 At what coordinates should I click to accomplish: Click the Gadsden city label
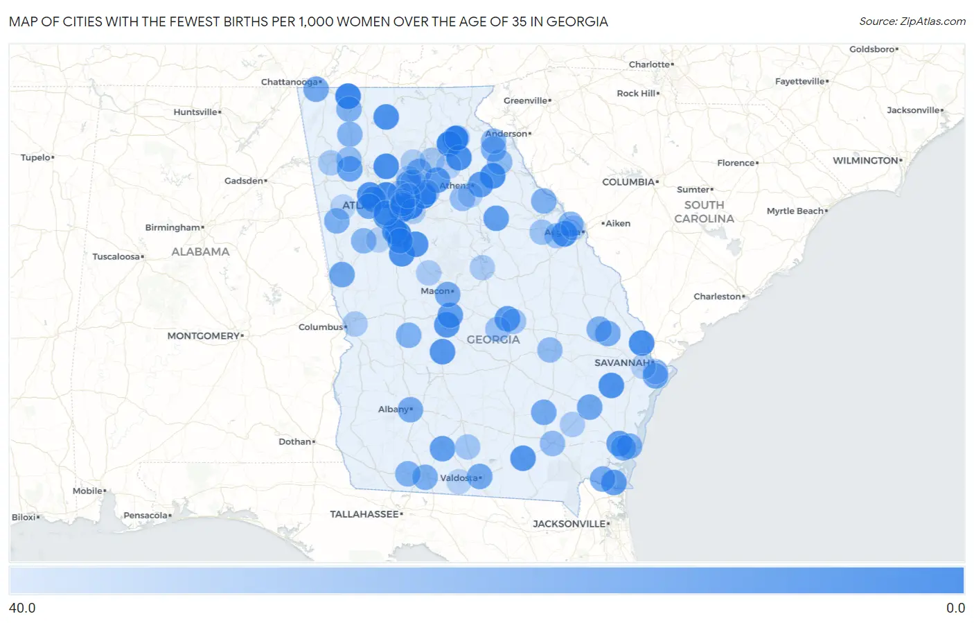[x=244, y=181]
